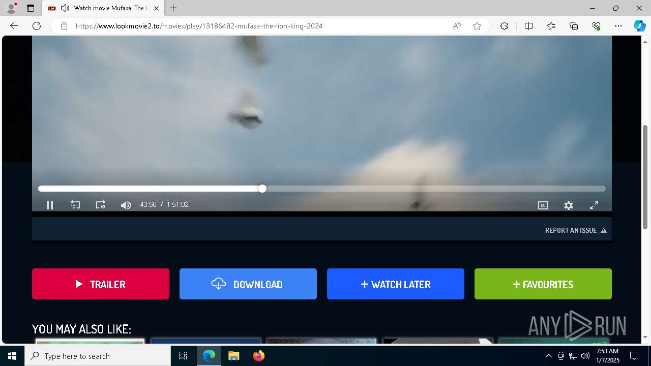This screenshot has width=651, height=366.
Task: Open Favorites list in Edge
Action: [x=551, y=26]
